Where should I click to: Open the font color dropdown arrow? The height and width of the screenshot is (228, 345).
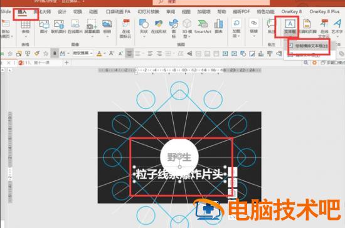point(105,53)
